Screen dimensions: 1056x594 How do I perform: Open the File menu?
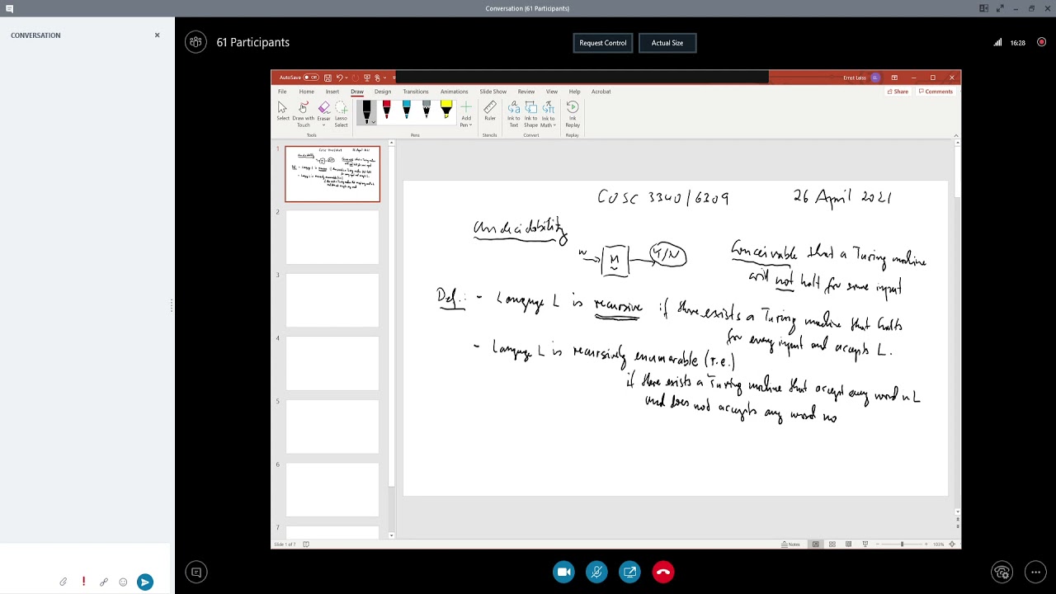(x=282, y=92)
